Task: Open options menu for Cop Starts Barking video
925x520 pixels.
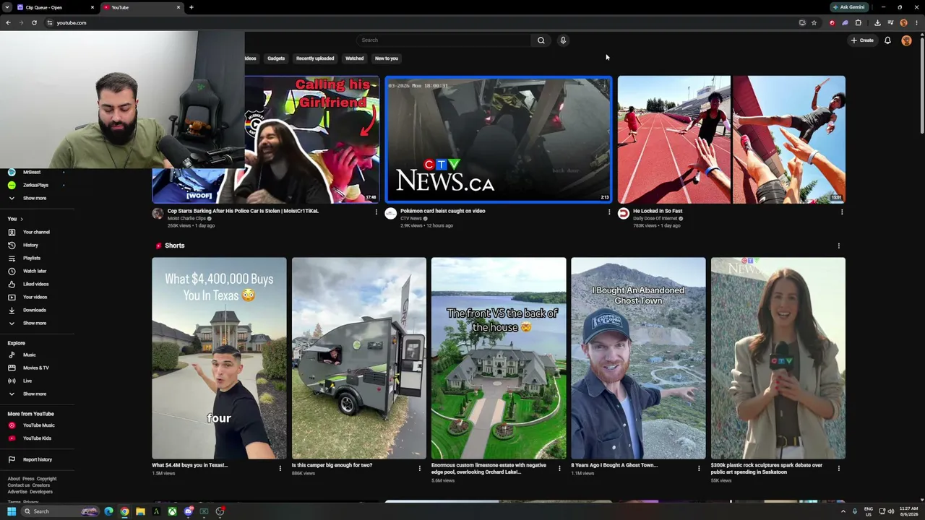Action: point(376,212)
